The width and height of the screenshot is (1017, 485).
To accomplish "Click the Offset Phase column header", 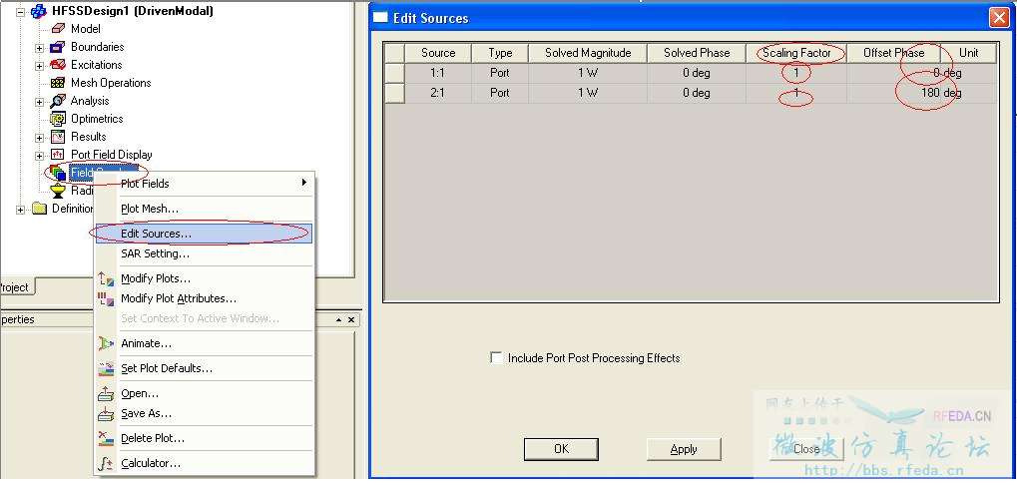I will tap(894, 53).
